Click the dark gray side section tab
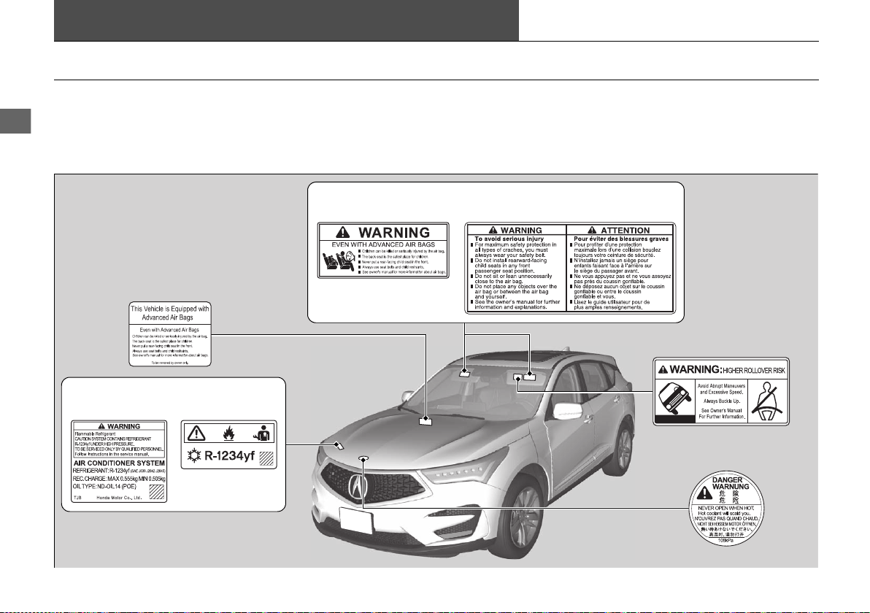This screenshot has height=613, width=870. point(15,121)
